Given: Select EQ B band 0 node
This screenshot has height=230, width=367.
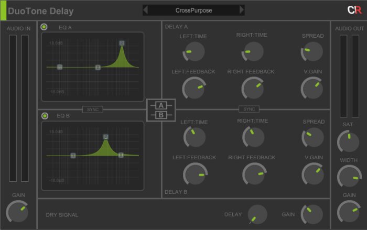Looking at the screenshot, I should (121, 155).
